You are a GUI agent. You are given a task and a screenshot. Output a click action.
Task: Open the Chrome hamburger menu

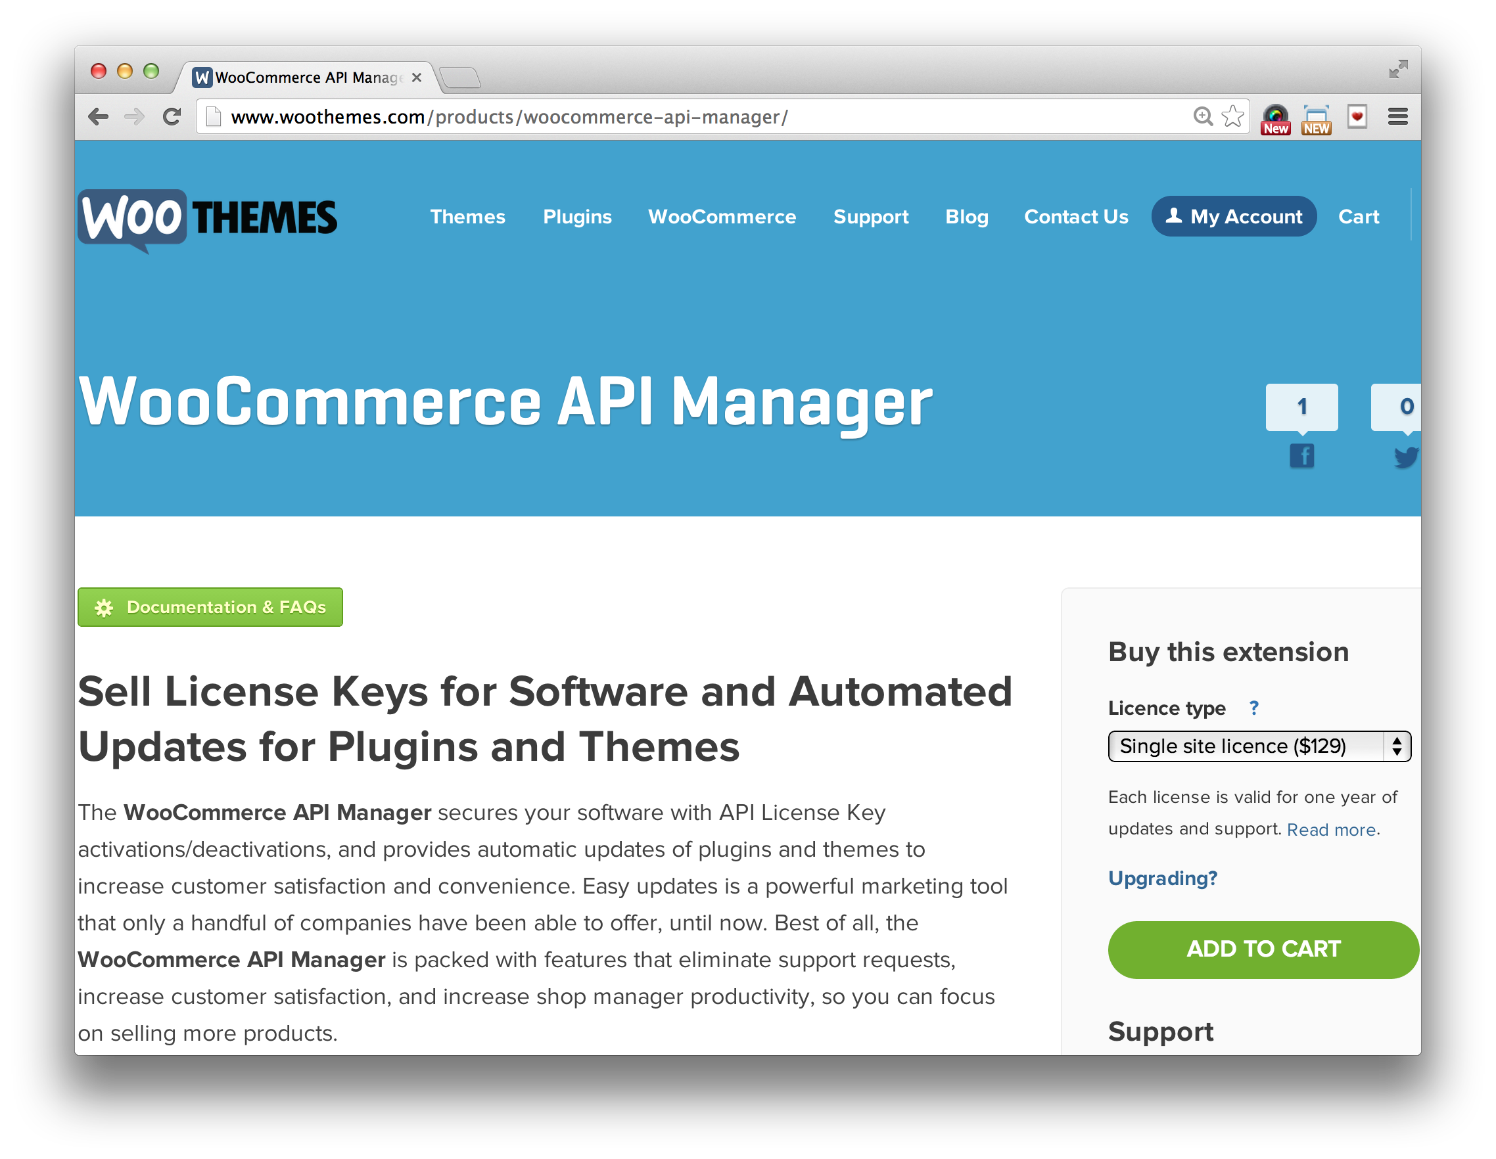pos(1398,116)
